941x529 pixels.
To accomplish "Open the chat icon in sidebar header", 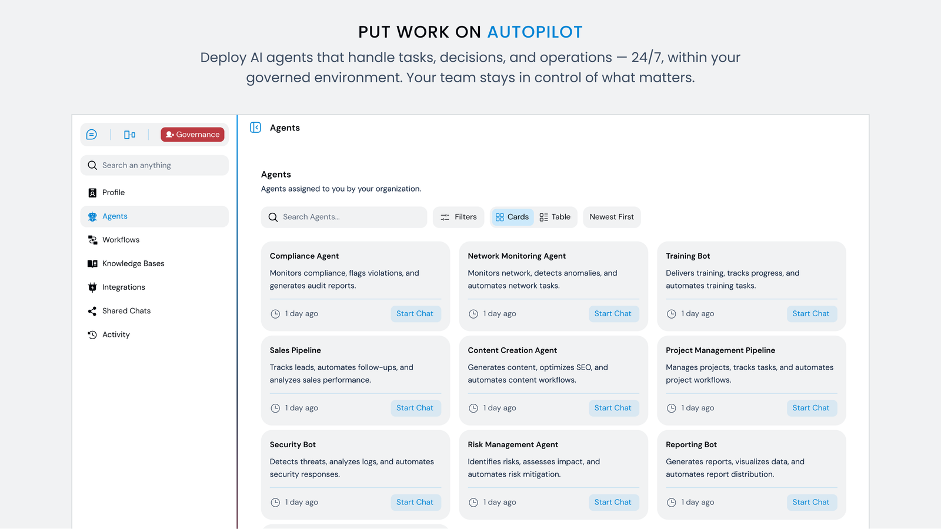I will point(92,135).
